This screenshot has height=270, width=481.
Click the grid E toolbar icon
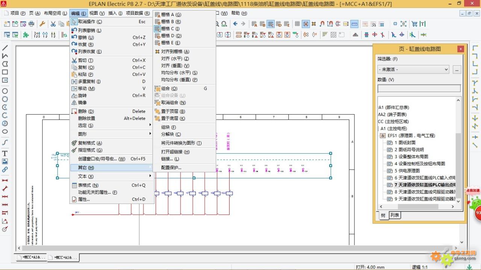point(287,24)
